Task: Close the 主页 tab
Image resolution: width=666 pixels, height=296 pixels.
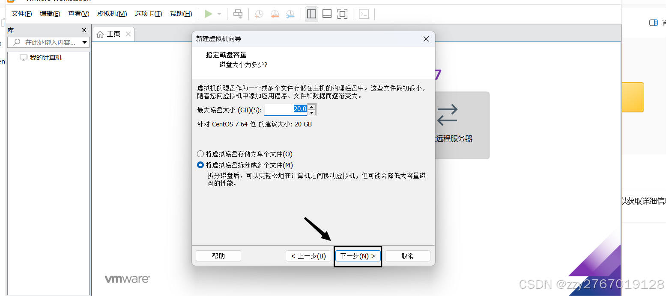Action: pyautogui.click(x=128, y=34)
